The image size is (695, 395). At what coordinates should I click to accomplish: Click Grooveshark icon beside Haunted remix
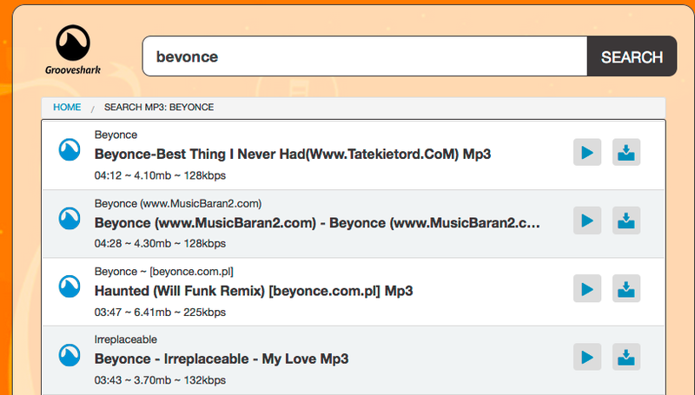pyautogui.click(x=69, y=286)
